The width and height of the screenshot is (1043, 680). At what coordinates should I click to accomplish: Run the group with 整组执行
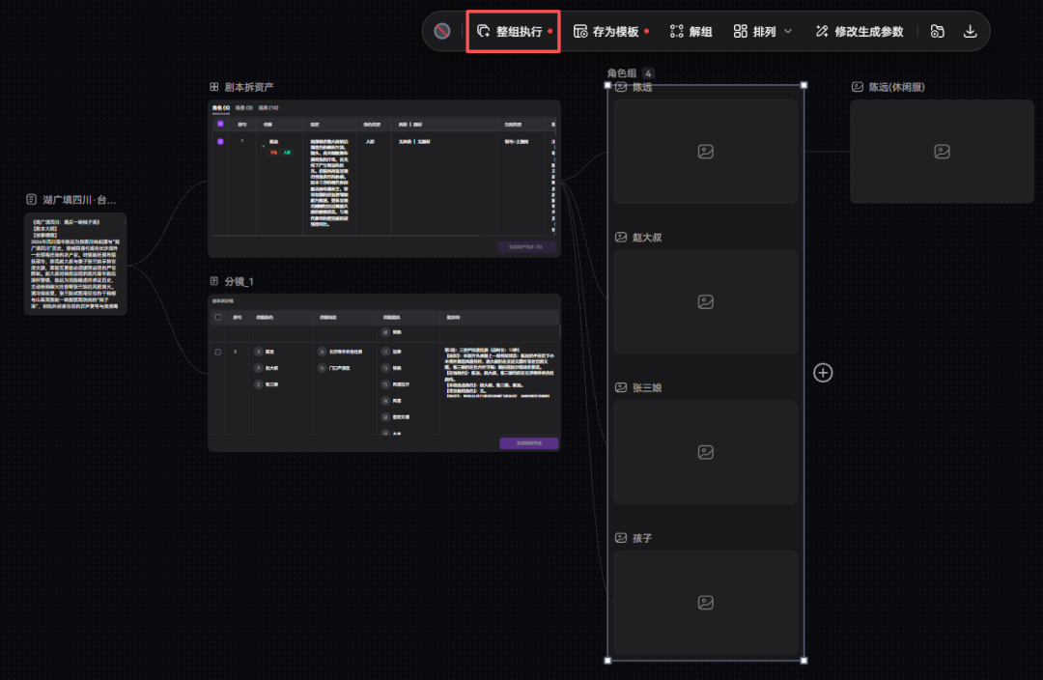click(514, 31)
